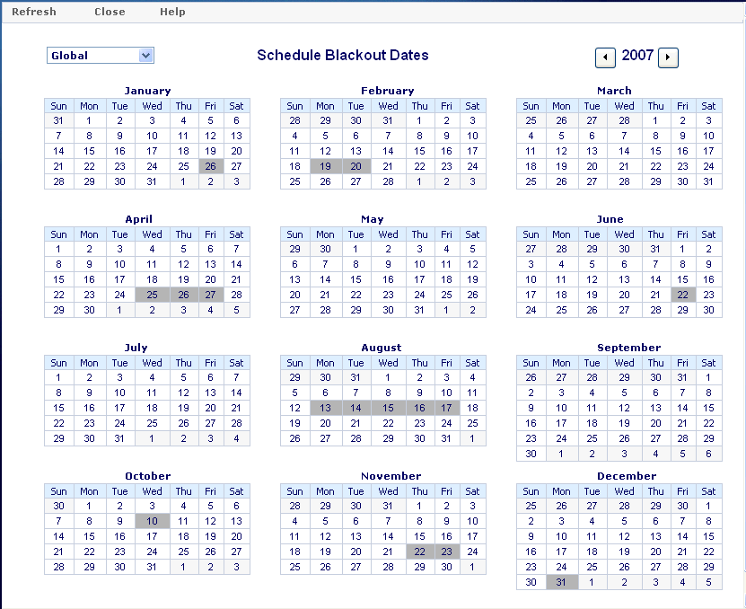
Task: Click the Sat header in November
Action: click(472, 491)
